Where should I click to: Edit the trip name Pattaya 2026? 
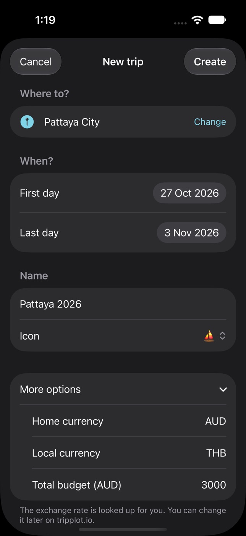(123, 304)
